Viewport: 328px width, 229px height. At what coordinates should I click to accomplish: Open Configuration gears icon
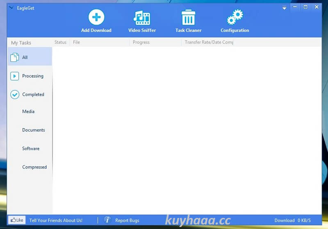coord(235,17)
